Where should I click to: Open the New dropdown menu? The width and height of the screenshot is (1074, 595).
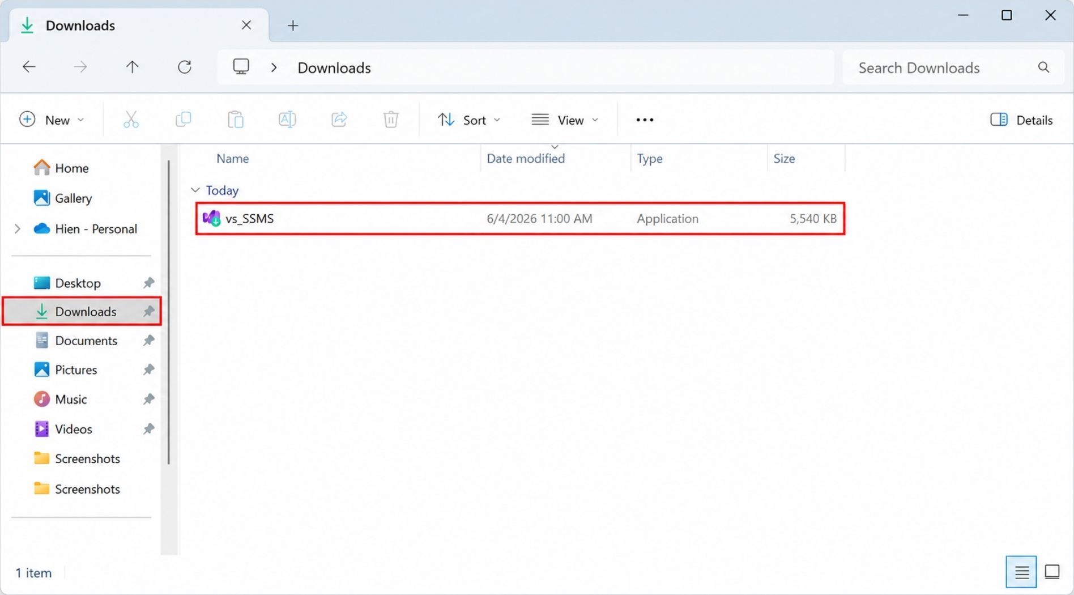click(52, 120)
